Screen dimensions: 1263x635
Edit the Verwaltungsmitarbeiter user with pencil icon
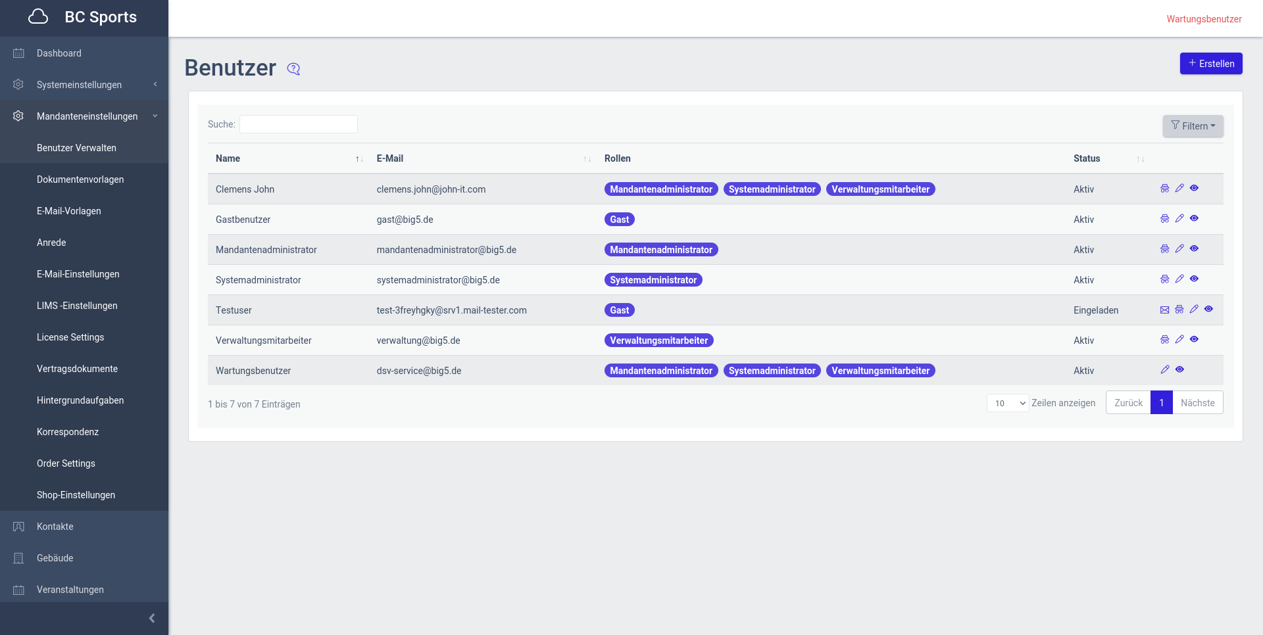coord(1179,340)
